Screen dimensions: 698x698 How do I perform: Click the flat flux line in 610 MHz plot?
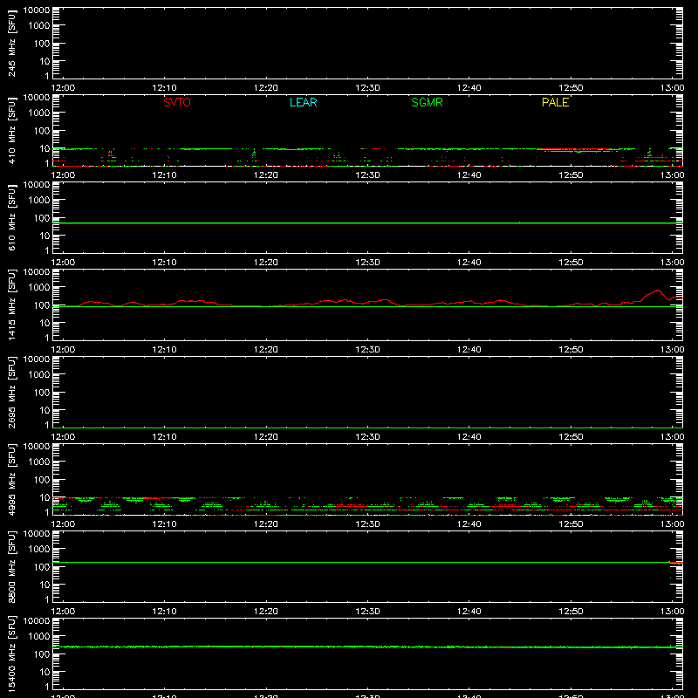point(367,223)
